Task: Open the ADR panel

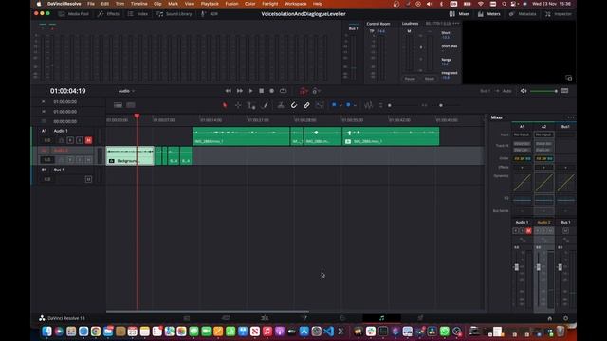Action: pyautogui.click(x=210, y=14)
